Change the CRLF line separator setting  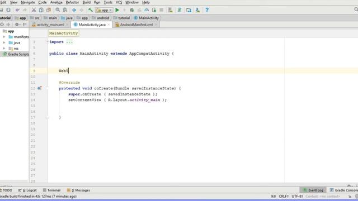tap(284, 196)
